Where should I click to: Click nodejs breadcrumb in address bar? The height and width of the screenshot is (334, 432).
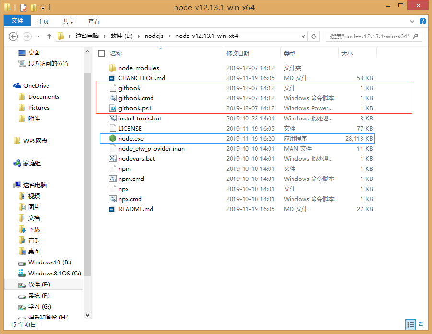coord(154,36)
